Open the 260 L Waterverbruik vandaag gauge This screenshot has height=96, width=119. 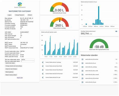coord(59,23)
